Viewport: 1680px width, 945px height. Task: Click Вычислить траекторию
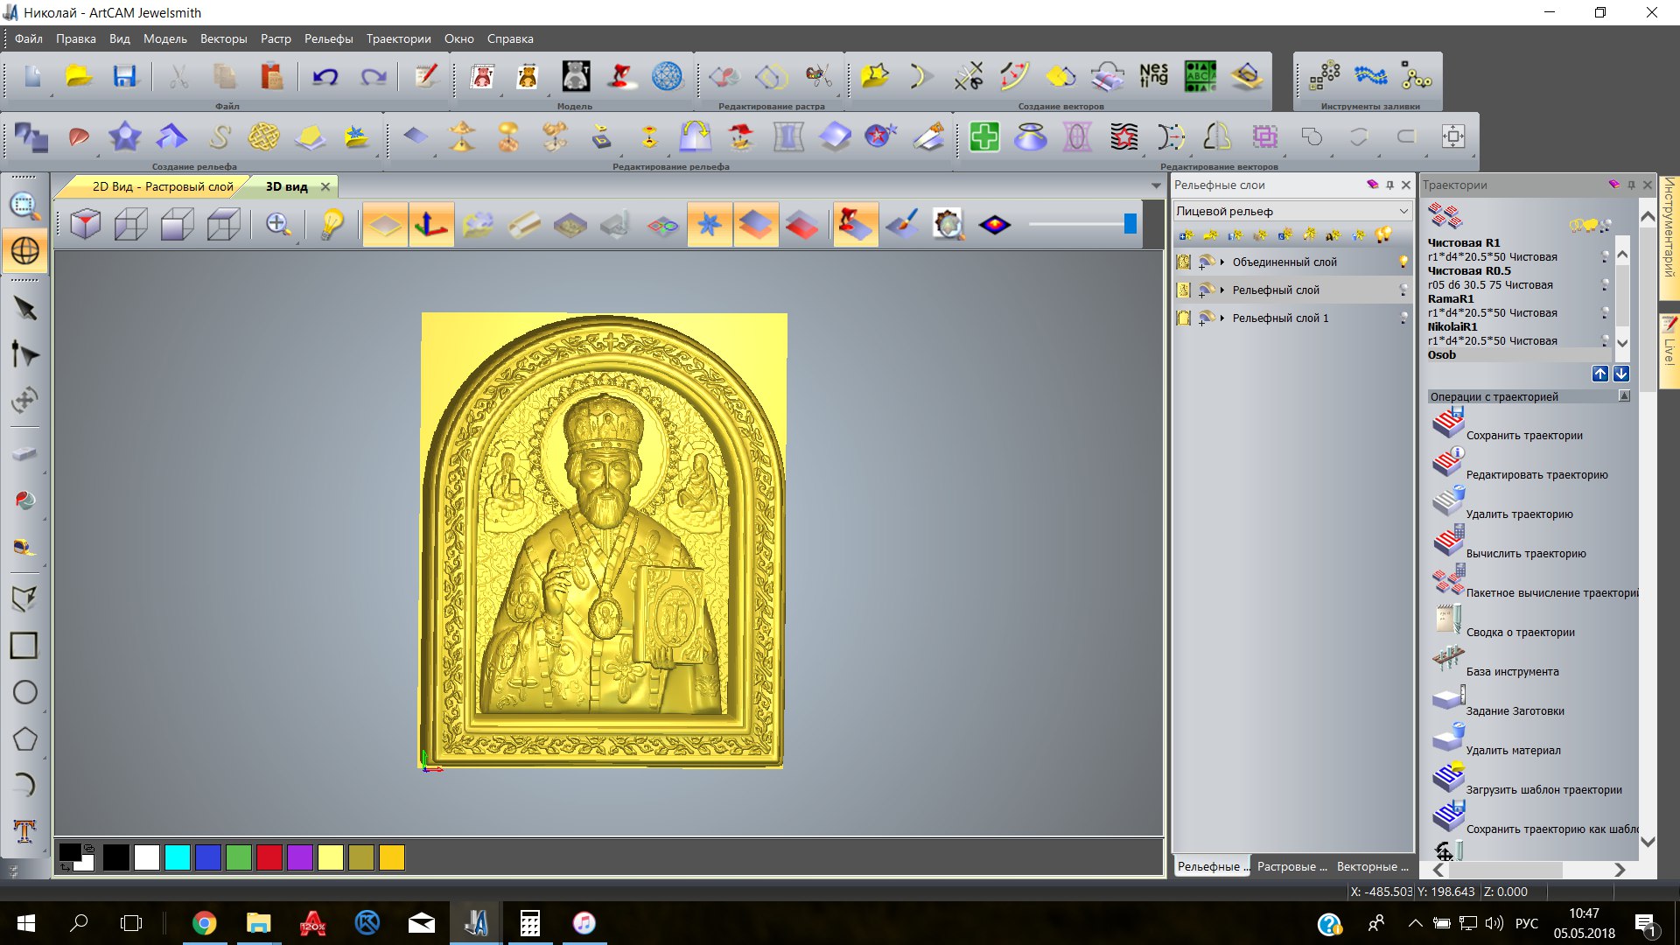pos(1525,553)
